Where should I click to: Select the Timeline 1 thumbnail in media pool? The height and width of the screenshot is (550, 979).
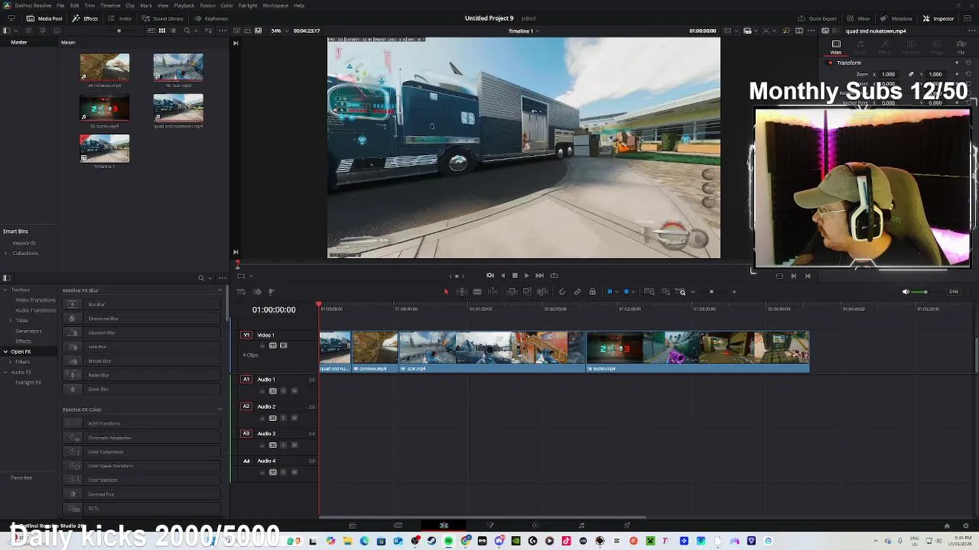coord(105,148)
